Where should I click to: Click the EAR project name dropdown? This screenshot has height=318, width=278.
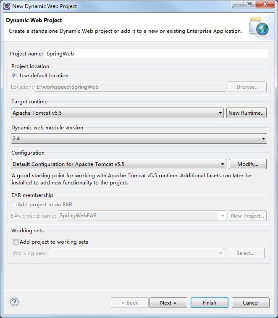click(x=142, y=216)
